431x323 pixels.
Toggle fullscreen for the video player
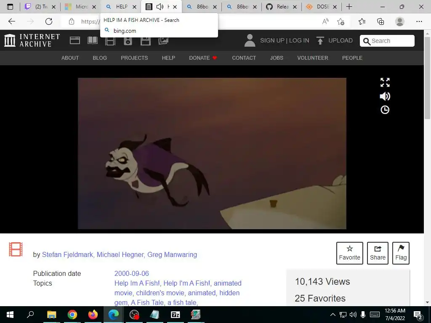(x=385, y=82)
